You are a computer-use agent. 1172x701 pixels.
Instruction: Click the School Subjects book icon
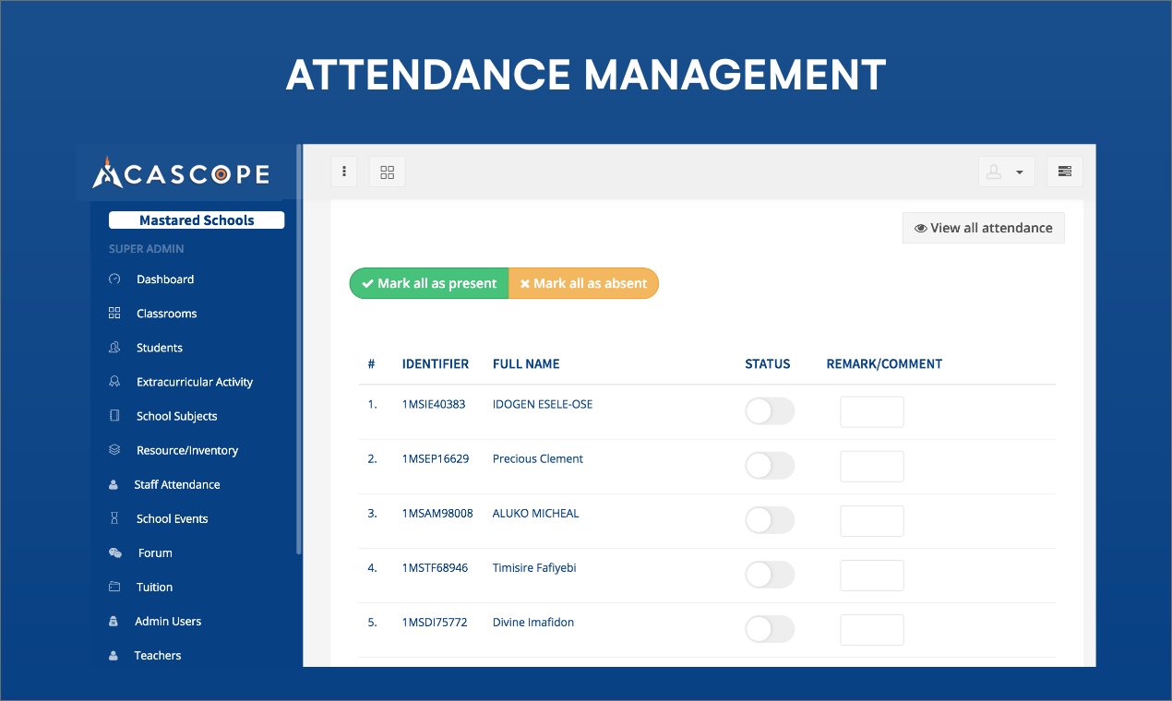point(114,415)
